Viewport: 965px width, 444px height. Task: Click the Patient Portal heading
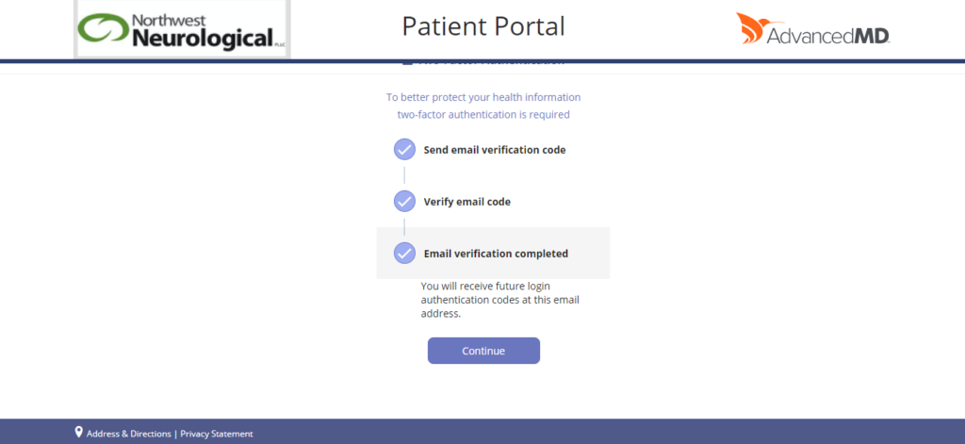[483, 25]
